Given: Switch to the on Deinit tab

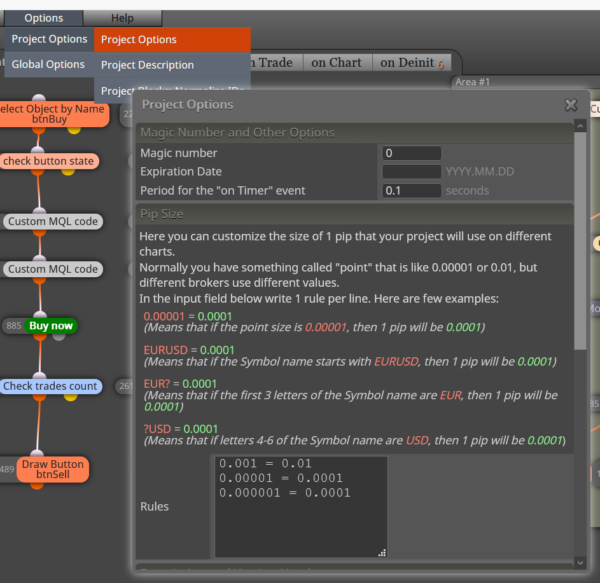Looking at the screenshot, I should pos(412,62).
